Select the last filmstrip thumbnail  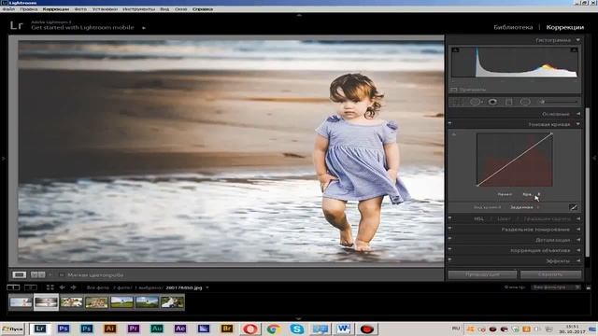[172, 302]
